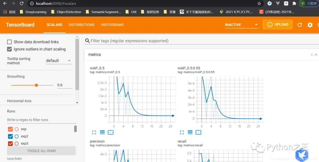Switch to the DISTRIBUTIONS tab
This screenshot has width=319, height=162.
82,25
